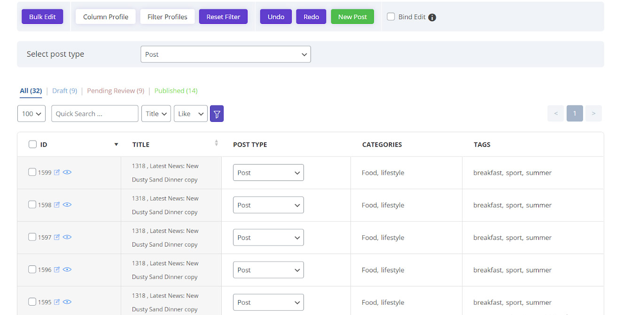
Task: Select checkbox for post 1596
Action: (32, 269)
